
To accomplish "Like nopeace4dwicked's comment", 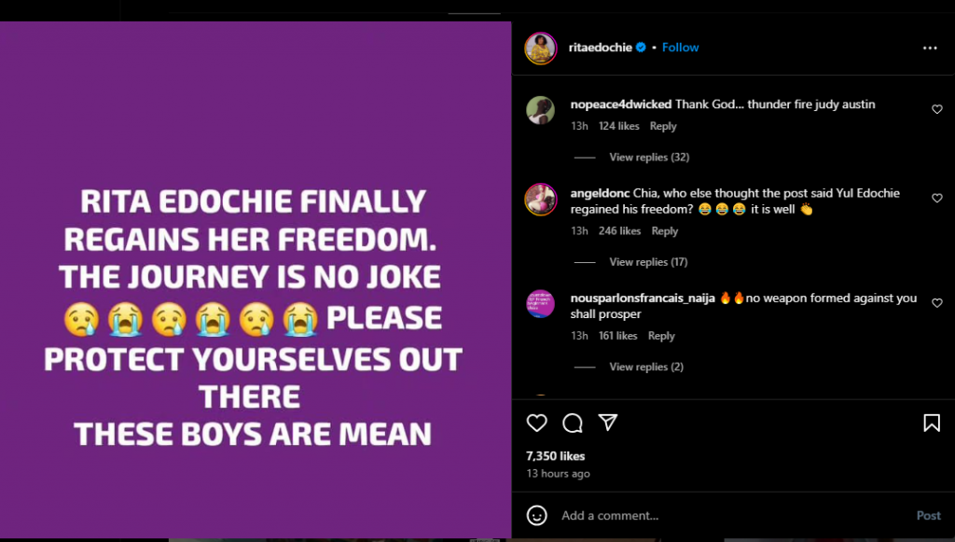I will click(937, 110).
